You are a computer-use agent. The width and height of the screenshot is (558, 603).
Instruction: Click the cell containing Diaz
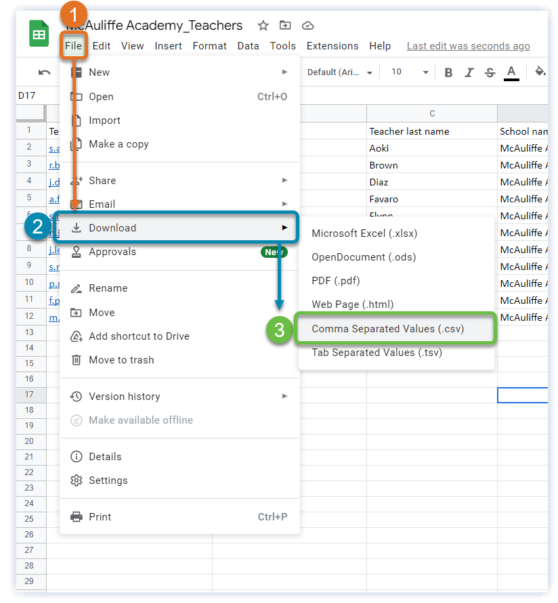tap(432, 182)
